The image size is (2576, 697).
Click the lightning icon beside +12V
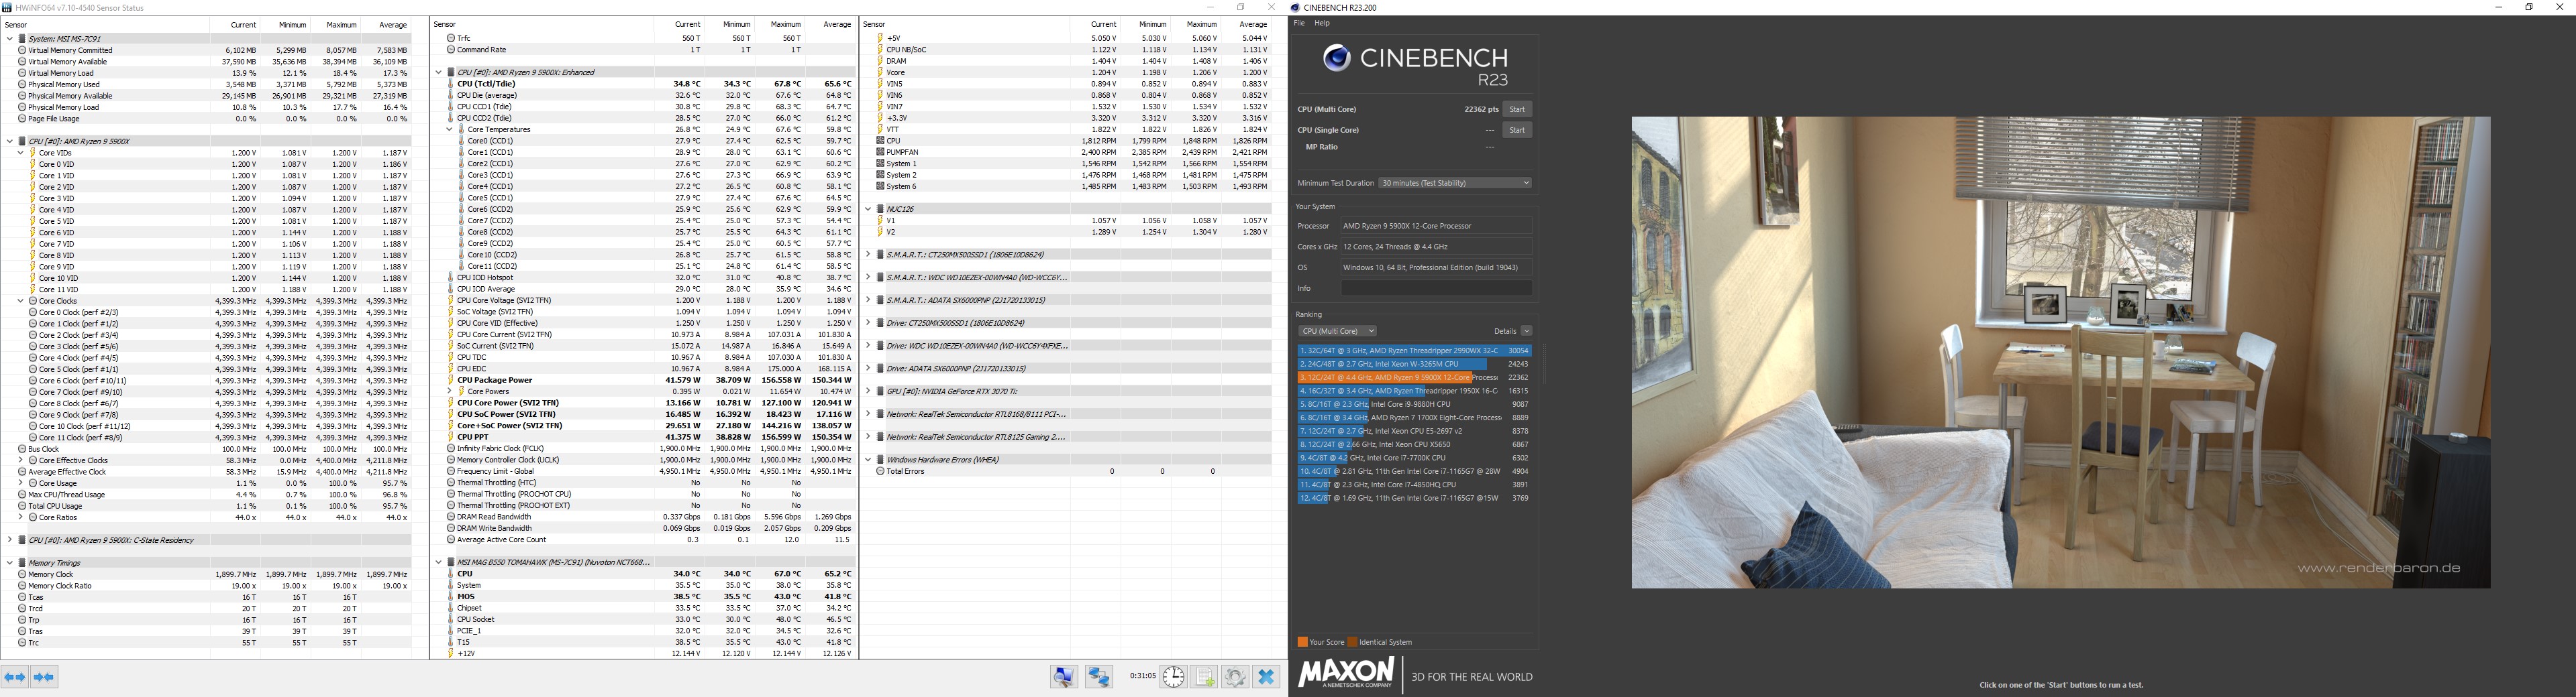(451, 654)
